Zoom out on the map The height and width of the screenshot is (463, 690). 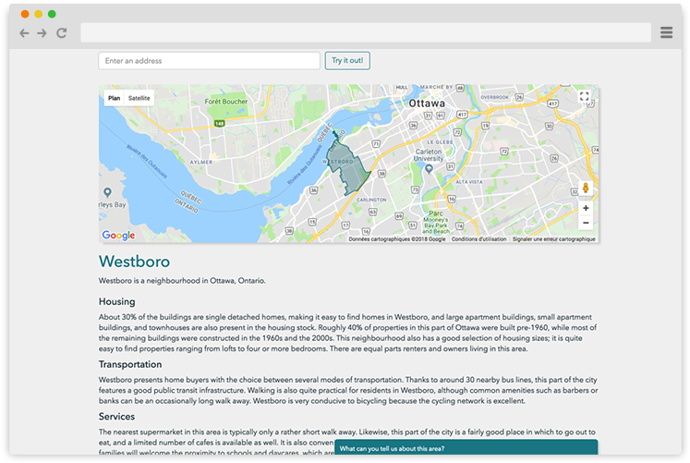pyautogui.click(x=586, y=223)
